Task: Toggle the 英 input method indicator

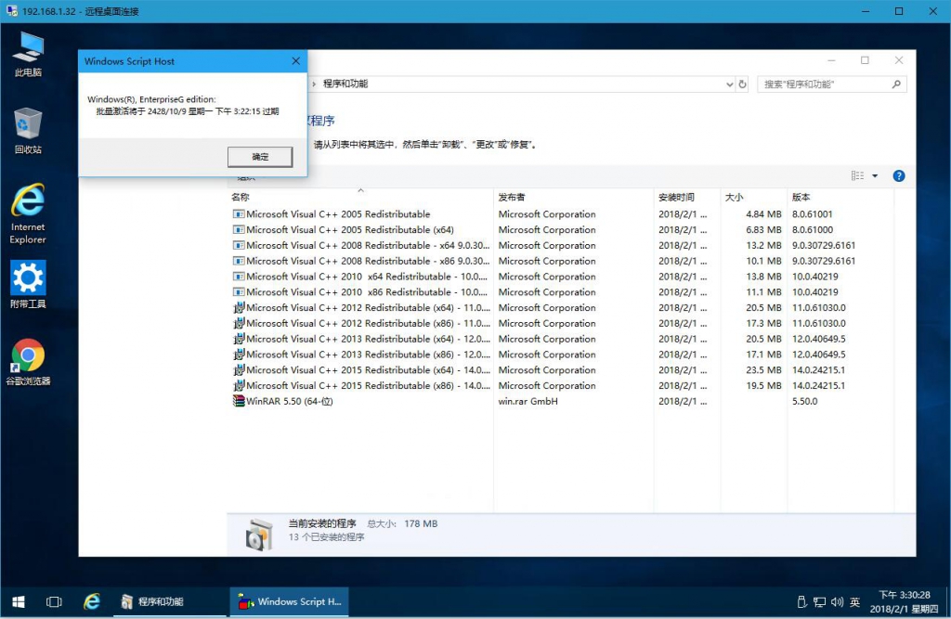Action: (854, 602)
